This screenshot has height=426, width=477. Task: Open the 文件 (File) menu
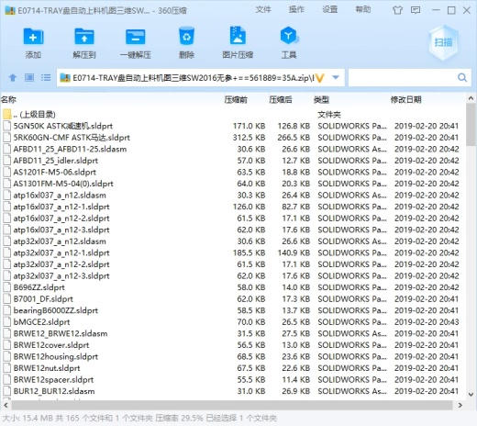[263, 10]
